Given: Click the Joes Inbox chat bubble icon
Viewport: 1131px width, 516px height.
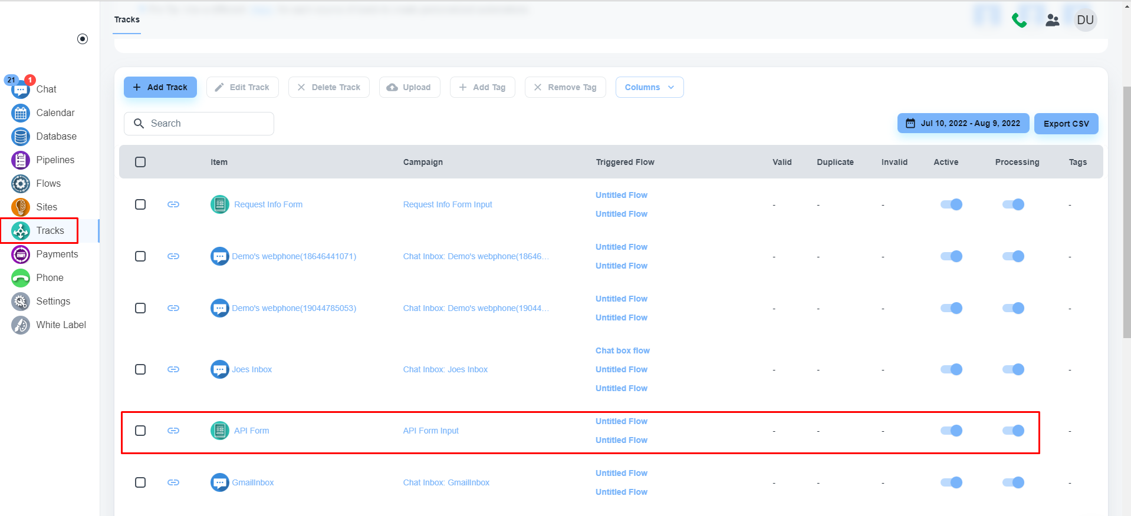Looking at the screenshot, I should click(x=219, y=369).
